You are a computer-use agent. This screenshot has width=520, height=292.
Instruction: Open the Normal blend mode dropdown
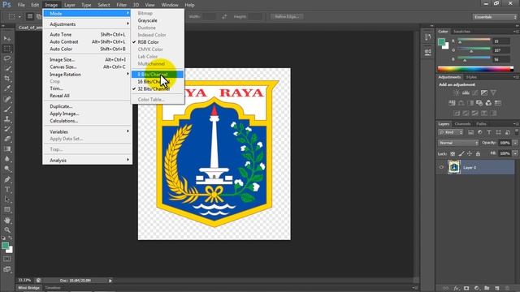tap(458, 143)
